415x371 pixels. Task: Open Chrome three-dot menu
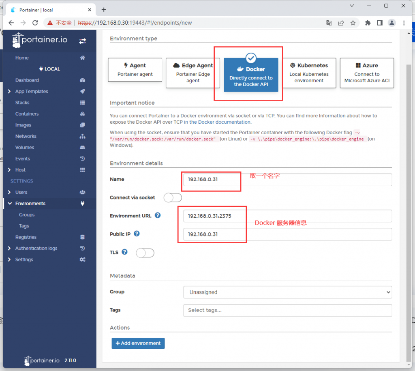click(404, 23)
